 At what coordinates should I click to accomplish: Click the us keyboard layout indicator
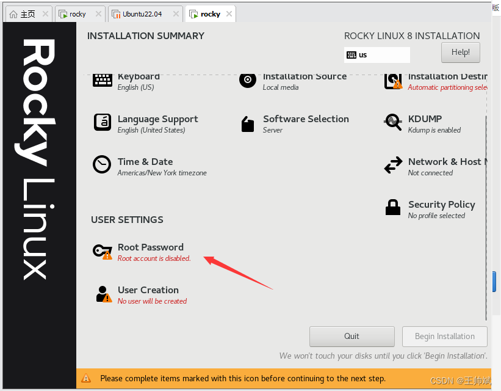(x=377, y=55)
